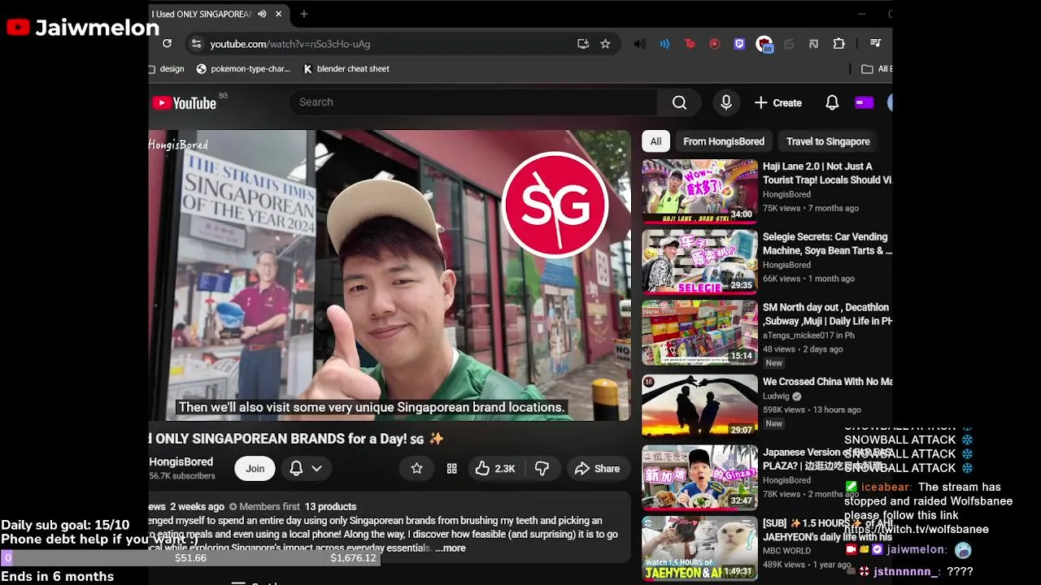Click the grid icon beside like button
Screen dimensions: 1041x585
click(x=451, y=469)
